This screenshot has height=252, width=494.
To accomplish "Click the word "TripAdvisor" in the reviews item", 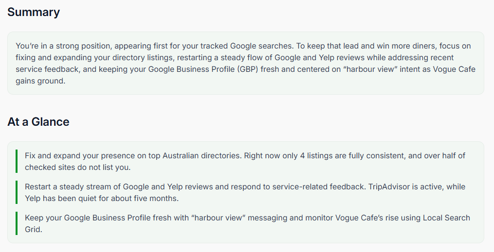I will tap(385, 186).
